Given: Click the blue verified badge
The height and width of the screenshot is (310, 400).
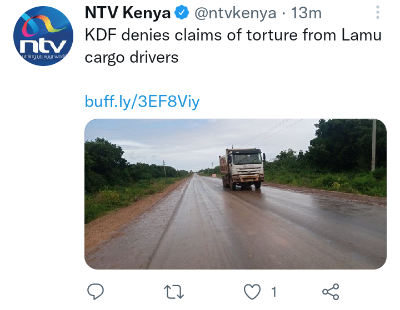Looking at the screenshot, I should click(182, 13).
